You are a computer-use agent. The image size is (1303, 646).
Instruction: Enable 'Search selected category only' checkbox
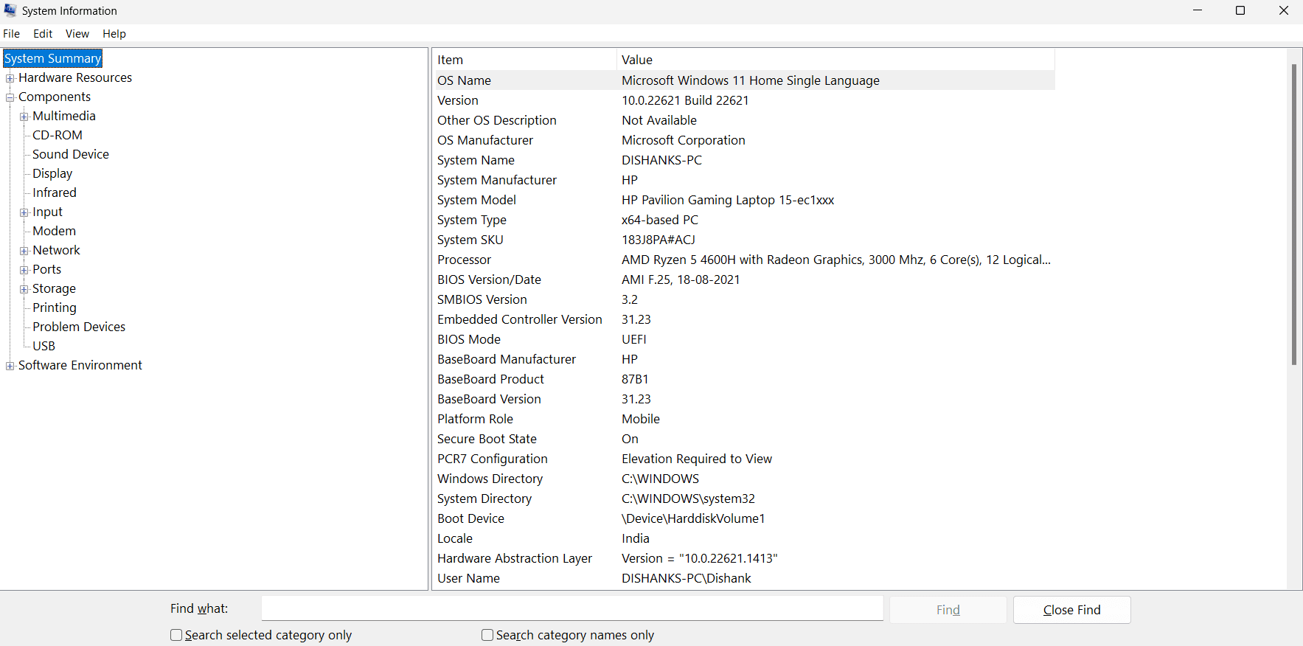click(x=176, y=635)
